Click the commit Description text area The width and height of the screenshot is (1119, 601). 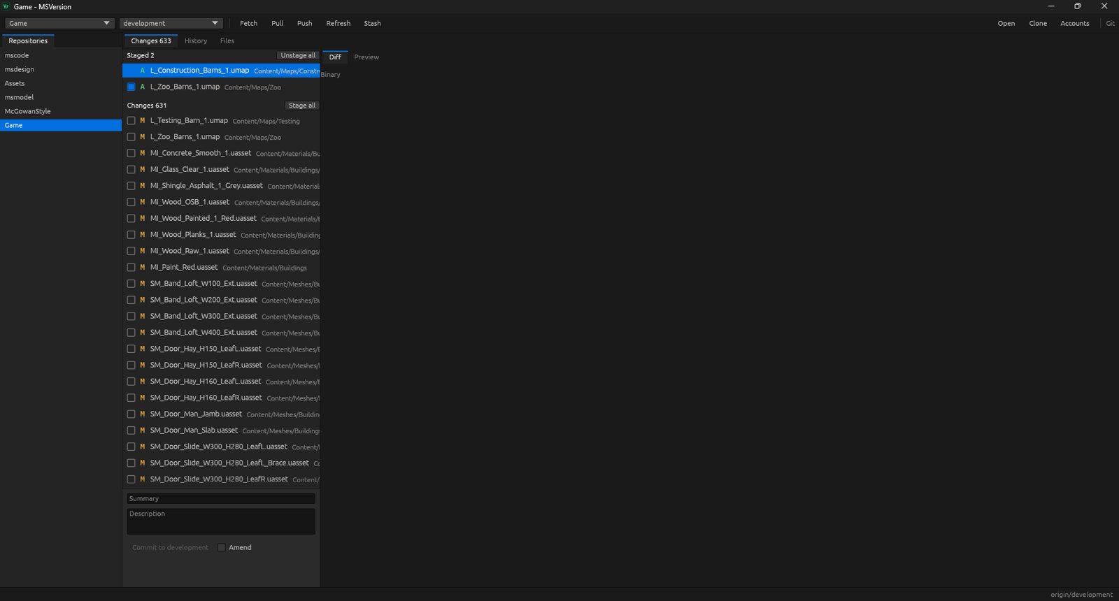pyautogui.click(x=221, y=521)
